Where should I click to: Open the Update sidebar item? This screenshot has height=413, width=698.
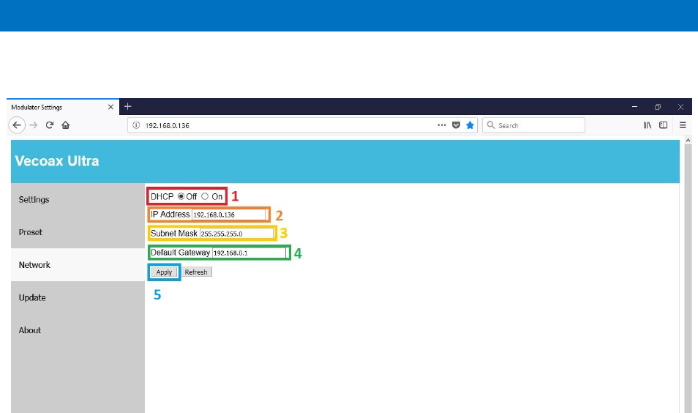click(x=78, y=297)
